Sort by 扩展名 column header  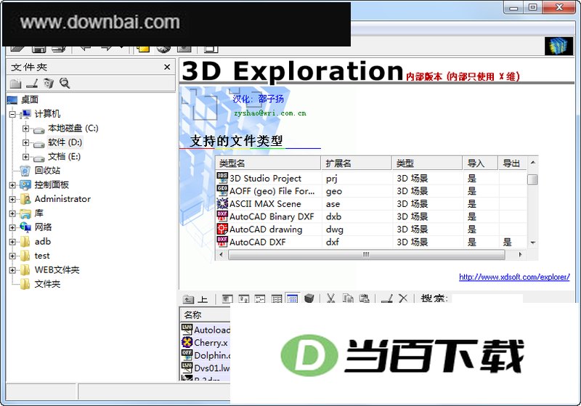pos(357,163)
